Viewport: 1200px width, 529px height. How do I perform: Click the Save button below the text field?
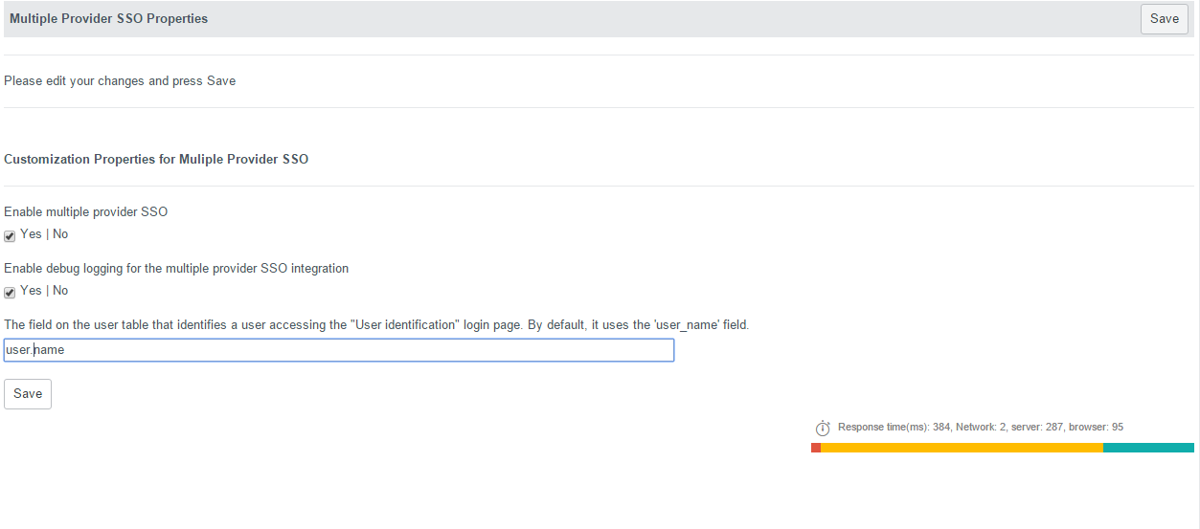28,394
